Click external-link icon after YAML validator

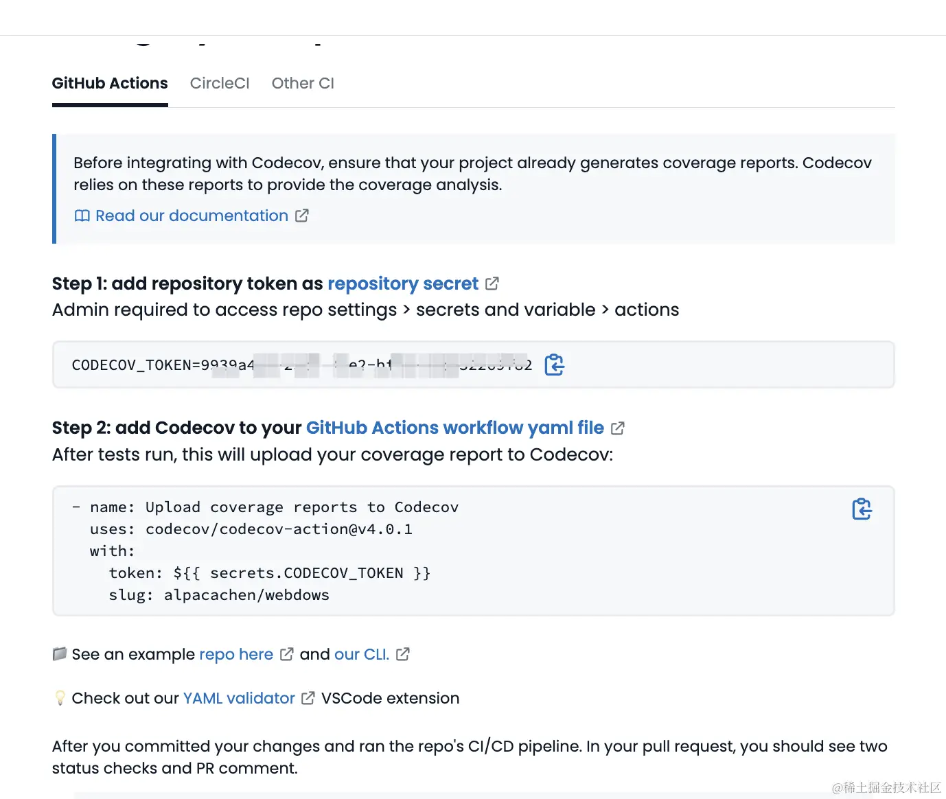(x=308, y=698)
